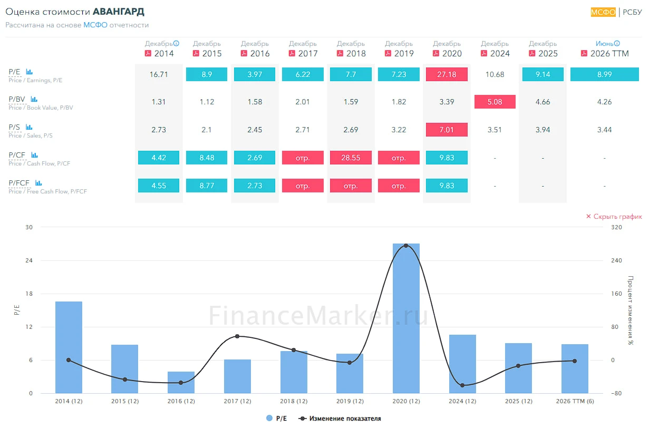Click the 2025 P/E value 9.14
Screen dimensions: 649x428
[543, 74]
